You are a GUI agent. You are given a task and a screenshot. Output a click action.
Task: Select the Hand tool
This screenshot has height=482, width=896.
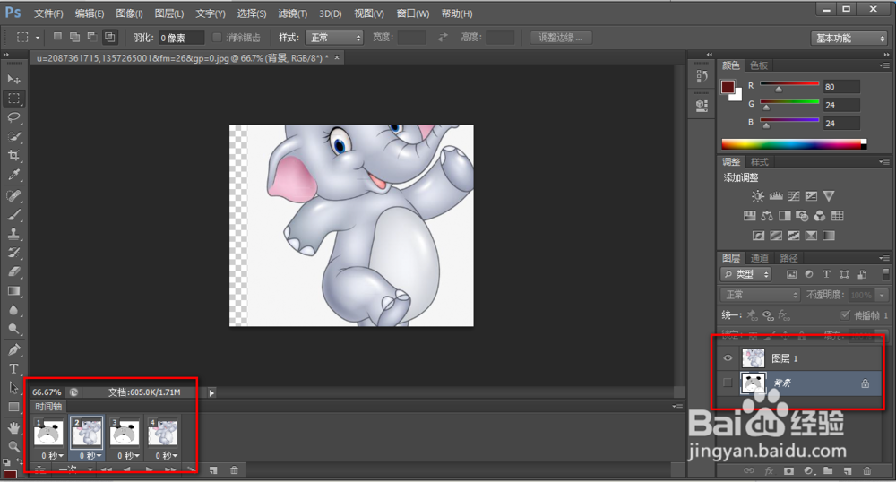(x=13, y=427)
